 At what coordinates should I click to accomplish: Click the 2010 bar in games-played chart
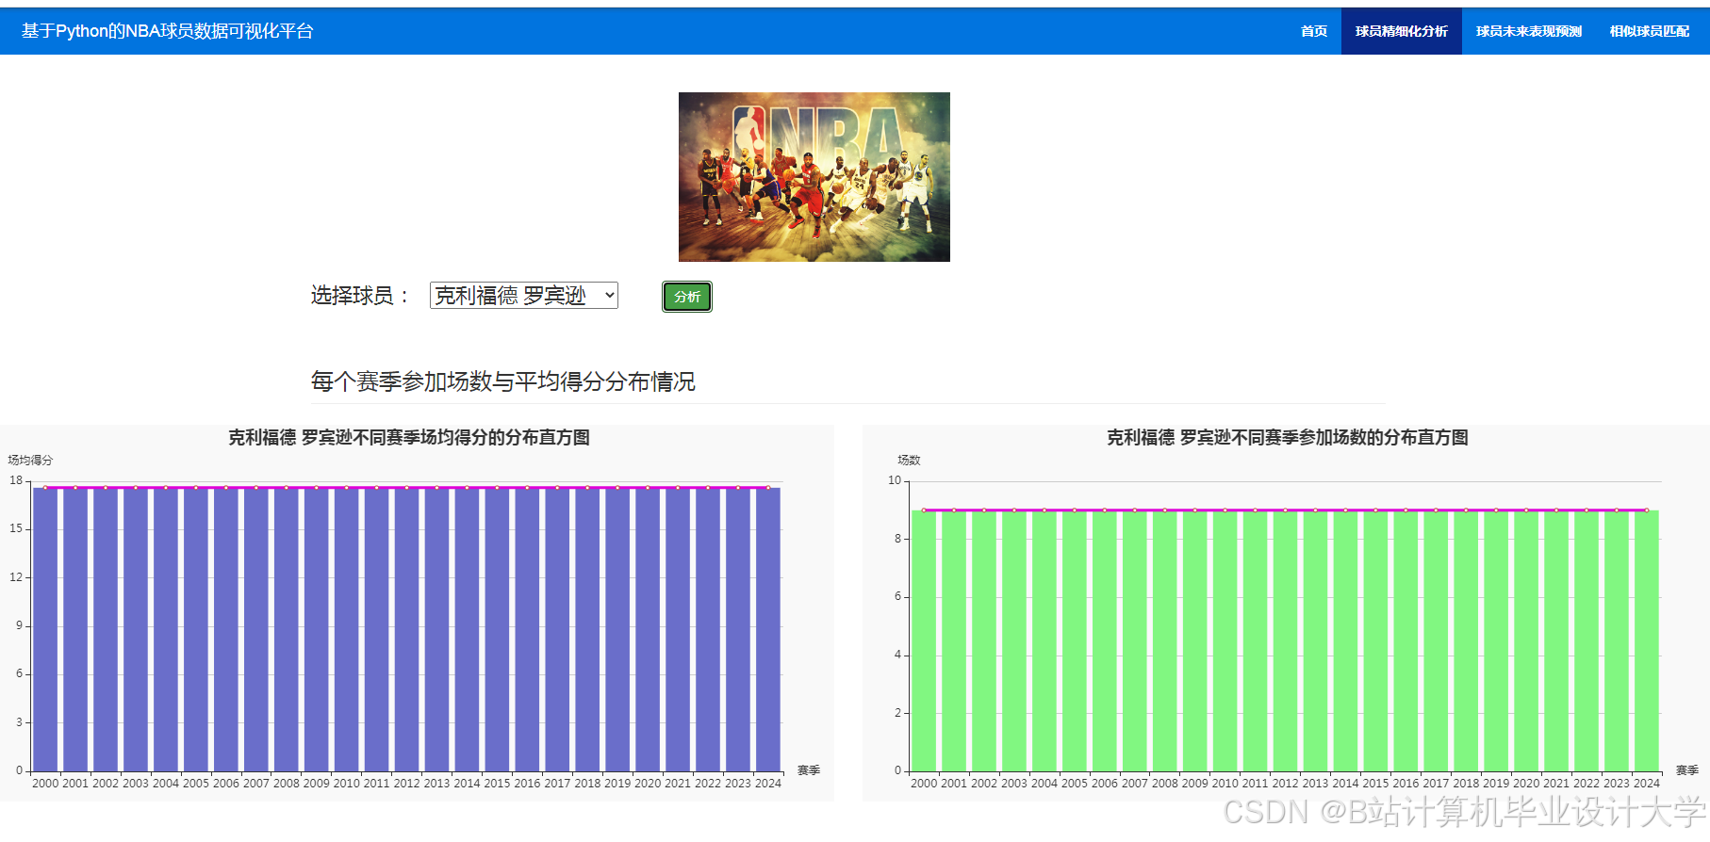click(1225, 640)
